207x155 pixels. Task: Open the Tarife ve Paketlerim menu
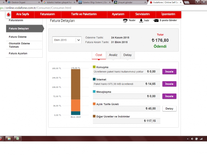(84, 14)
